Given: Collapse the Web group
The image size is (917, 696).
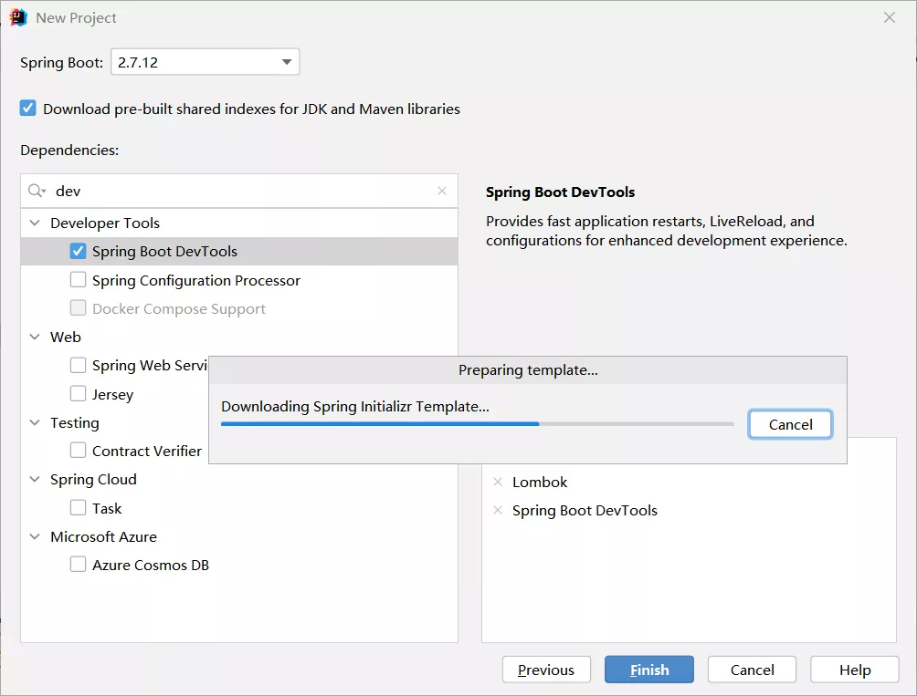Looking at the screenshot, I should tap(35, 337).
